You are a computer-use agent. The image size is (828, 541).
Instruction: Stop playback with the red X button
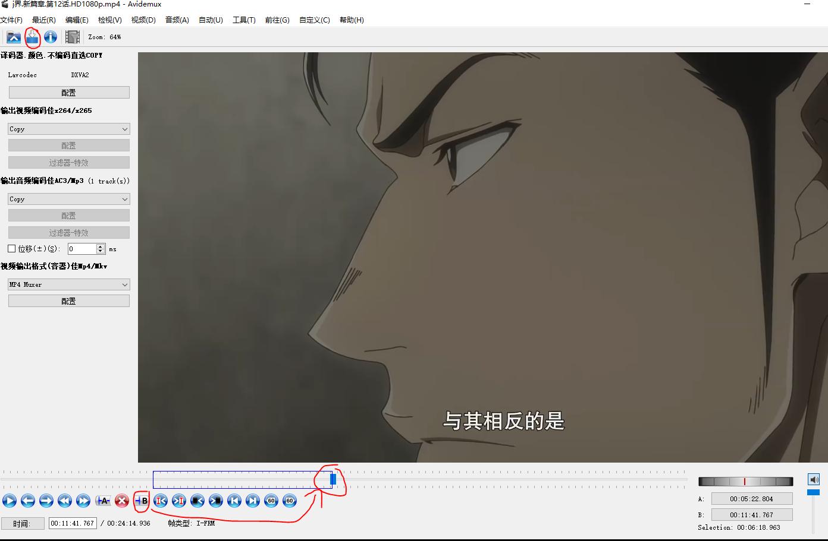coord(122,501)
